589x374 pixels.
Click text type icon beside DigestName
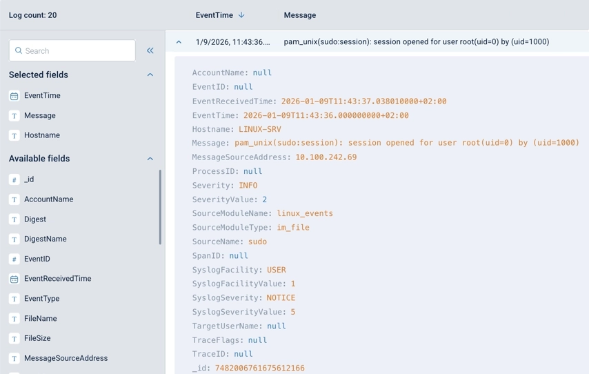(x=14, y=239)
